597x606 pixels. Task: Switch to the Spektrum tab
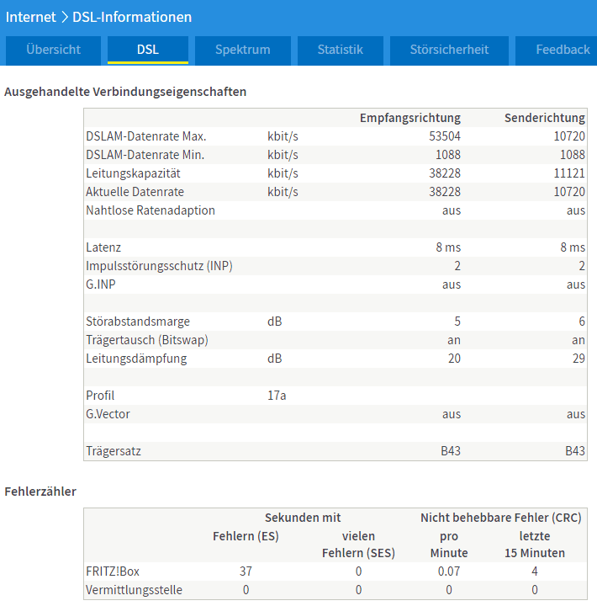(x=243, y=50)
